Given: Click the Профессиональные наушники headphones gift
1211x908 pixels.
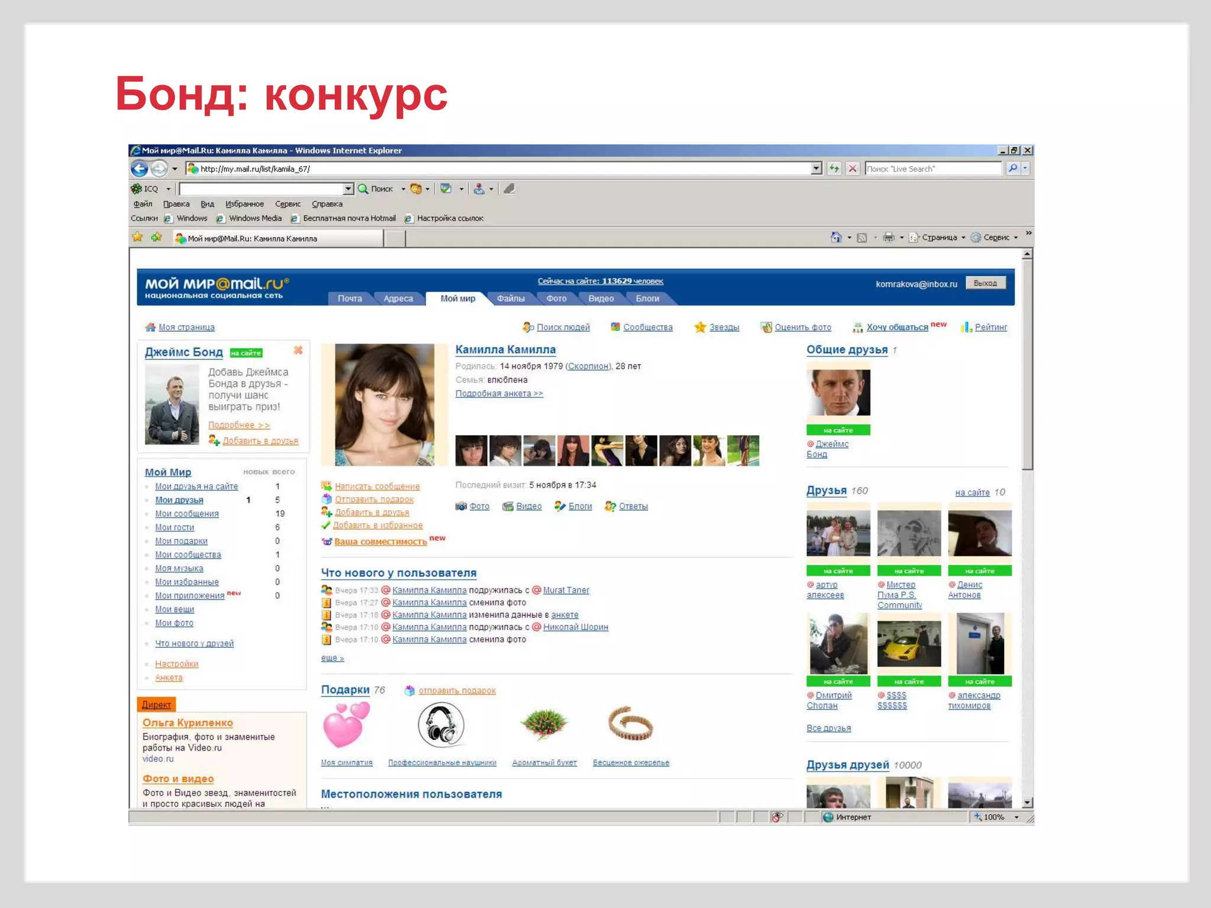Looking at the screenshot, I should (441, 725).
